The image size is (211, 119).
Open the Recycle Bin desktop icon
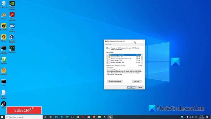pyautogui.click(x=4, y=5)
